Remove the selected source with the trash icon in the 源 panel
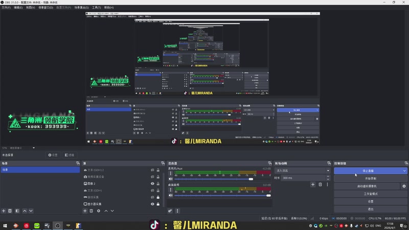This screenshot has width=409, height=230. click(92, 211)
